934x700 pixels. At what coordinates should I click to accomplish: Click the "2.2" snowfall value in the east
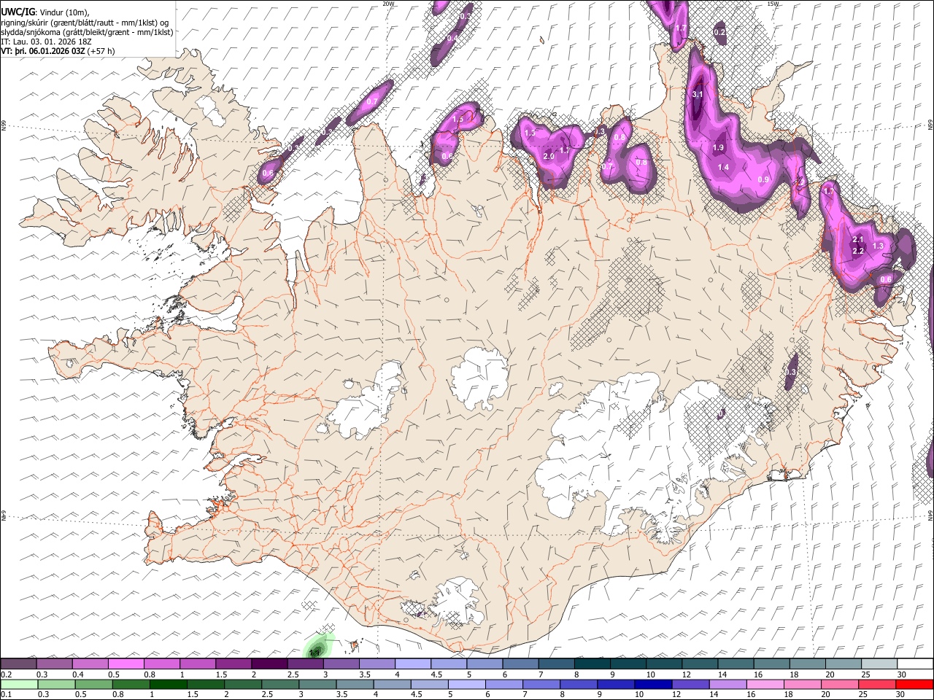click(858, 252)
